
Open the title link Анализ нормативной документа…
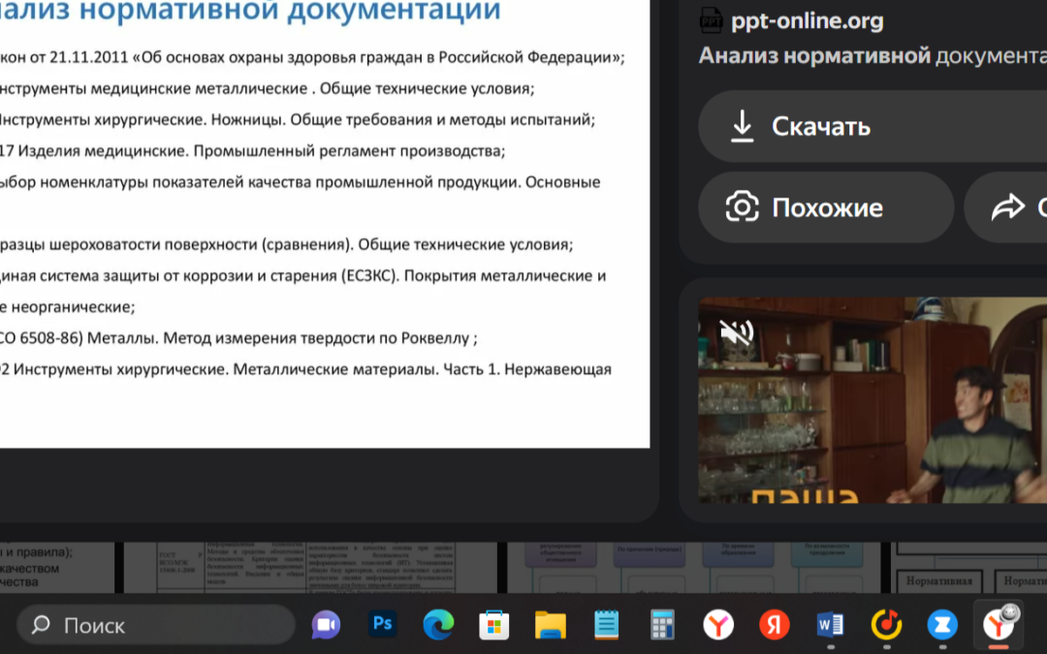click(872, 56)
